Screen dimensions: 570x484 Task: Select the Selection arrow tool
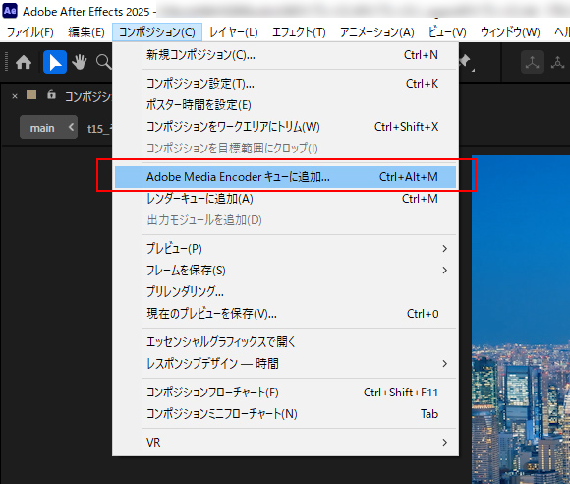(55, 62)
